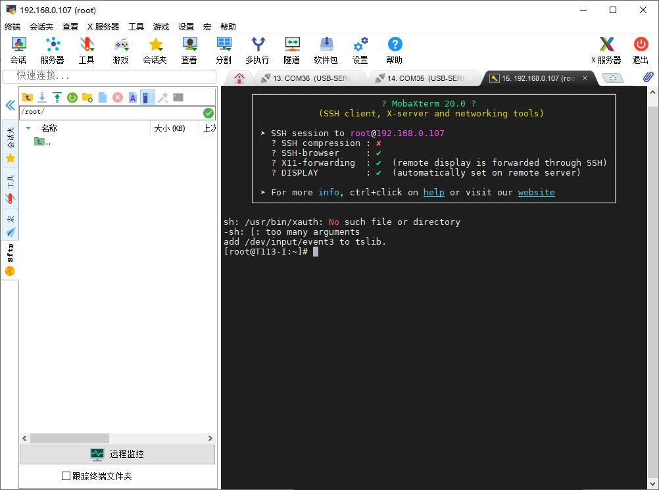Toggle the highlighted blue file-view icon in SFTP toolbar
This screenshot has height=490, width=659.
[x=147, y=97]
